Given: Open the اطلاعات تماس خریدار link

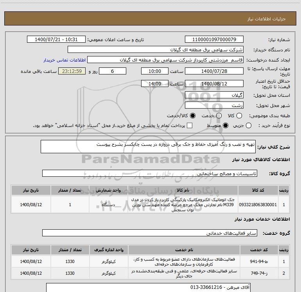Looking at the screenshot, I should point(64,60).
